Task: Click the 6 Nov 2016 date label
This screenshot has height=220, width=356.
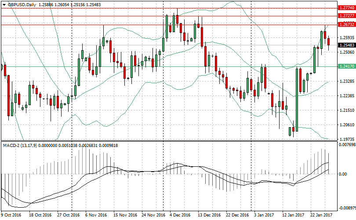Action: pyautogui.click(x=96, y=215)
